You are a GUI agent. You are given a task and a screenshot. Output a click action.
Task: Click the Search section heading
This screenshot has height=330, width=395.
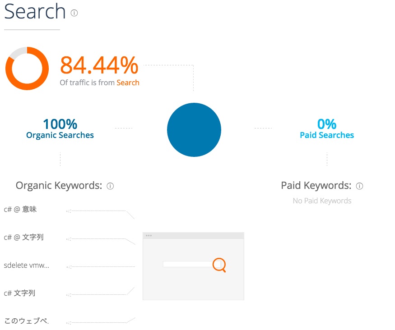(x=35, y=12)
